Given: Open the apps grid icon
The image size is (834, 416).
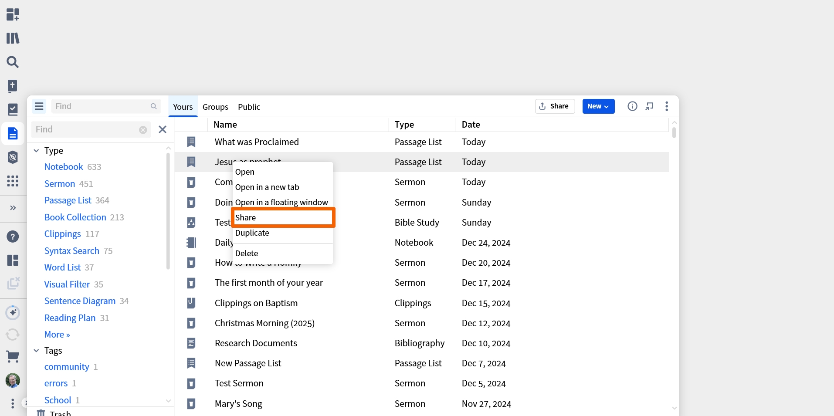Looking at the screenshot, I should (13, 181).
